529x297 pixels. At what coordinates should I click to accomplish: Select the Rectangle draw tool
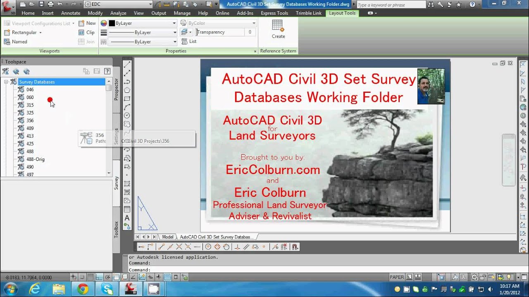127,99
